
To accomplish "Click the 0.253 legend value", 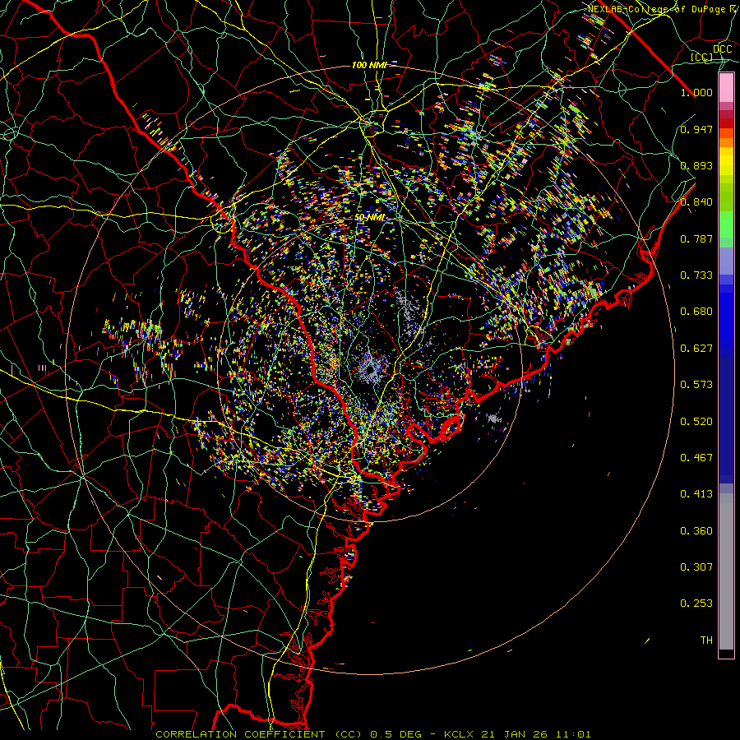I will (x=696, y=604).
